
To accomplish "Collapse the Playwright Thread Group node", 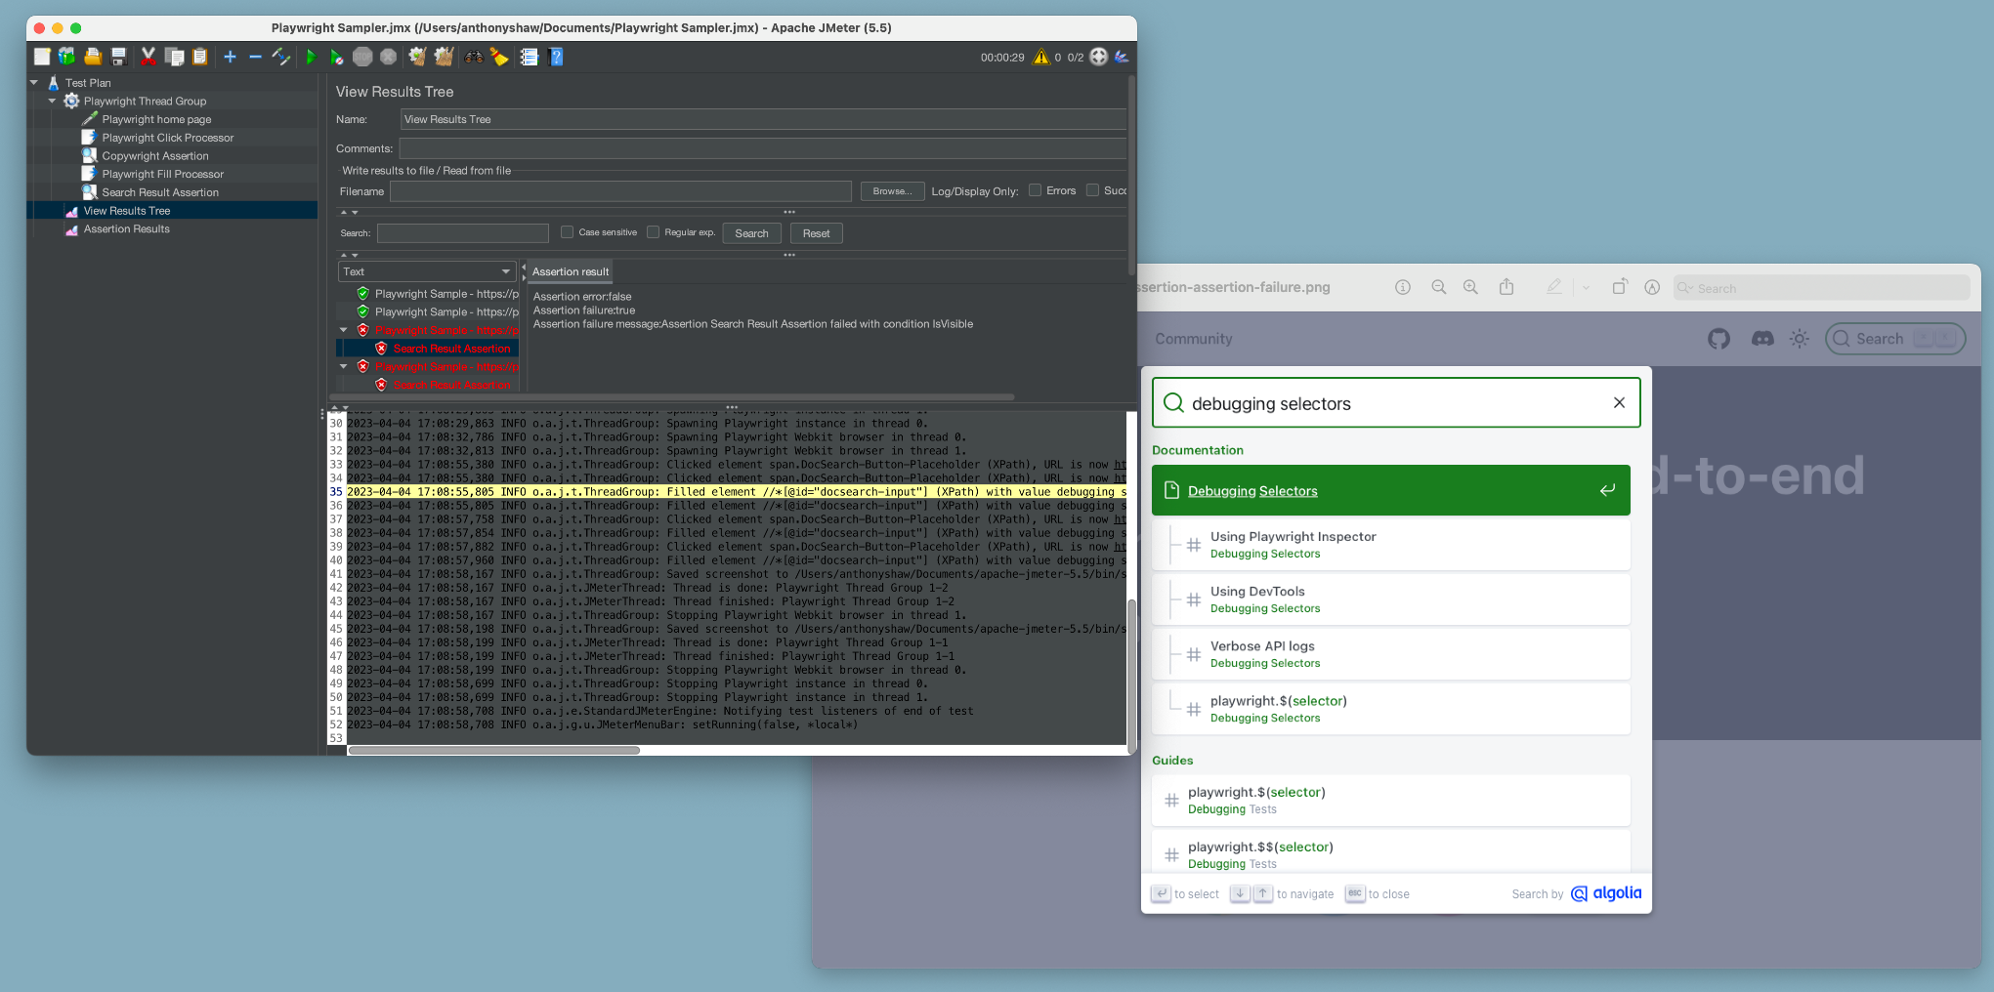I will coord(53,101).
